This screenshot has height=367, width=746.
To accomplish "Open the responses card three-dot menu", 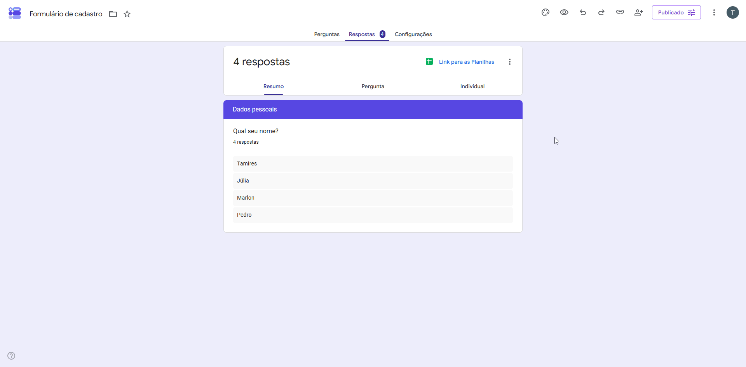I will click(510, 62).
